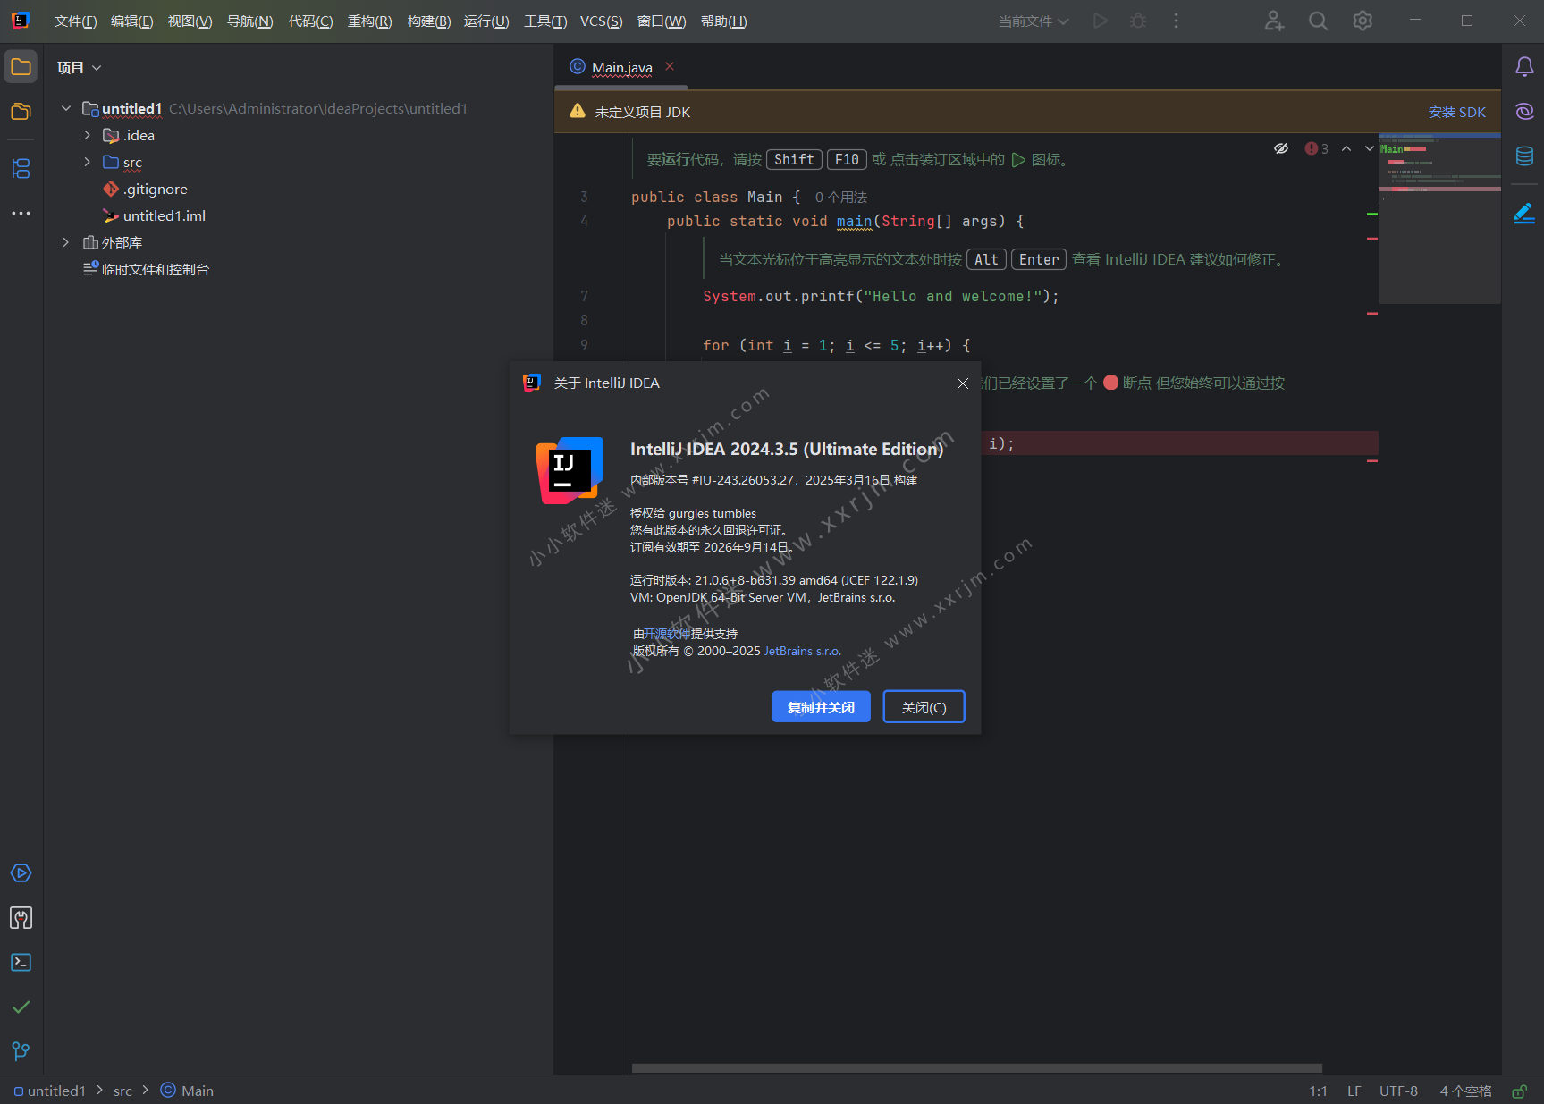Open the 开源软件 link in About dialog
This screenshot has height=1104, width=1544.
tap(667, 634)
